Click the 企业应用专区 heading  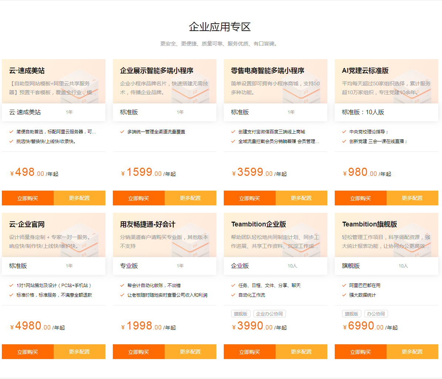pos(220,27)
